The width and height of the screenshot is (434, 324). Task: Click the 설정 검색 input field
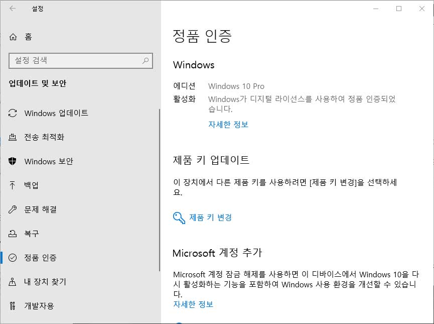81,60
